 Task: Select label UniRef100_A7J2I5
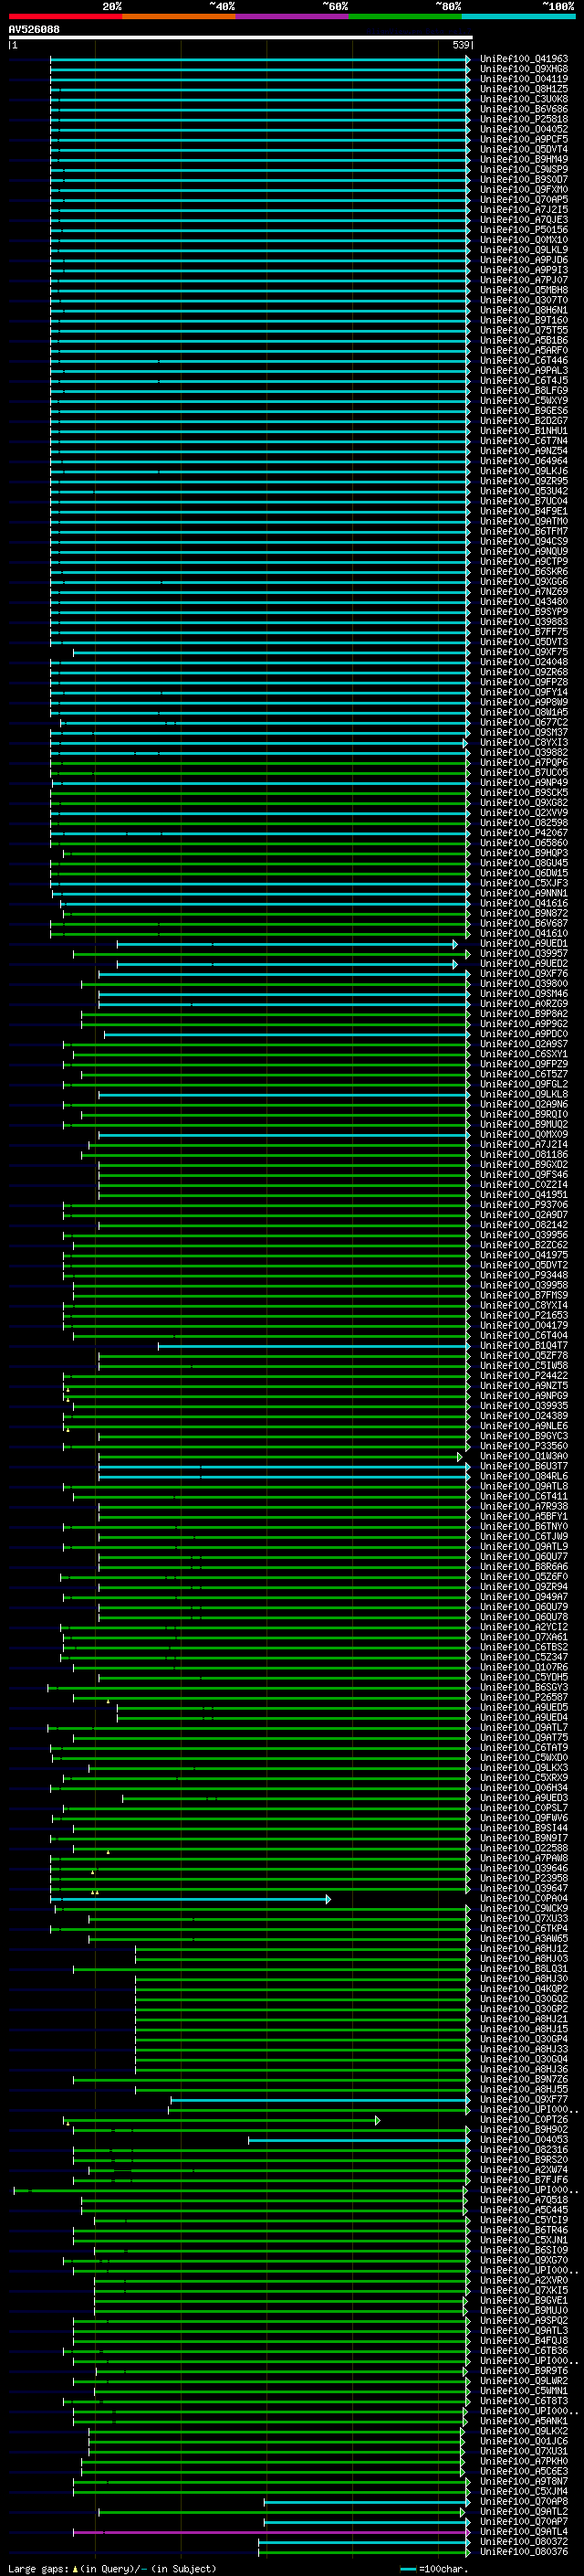coord(524,210)
